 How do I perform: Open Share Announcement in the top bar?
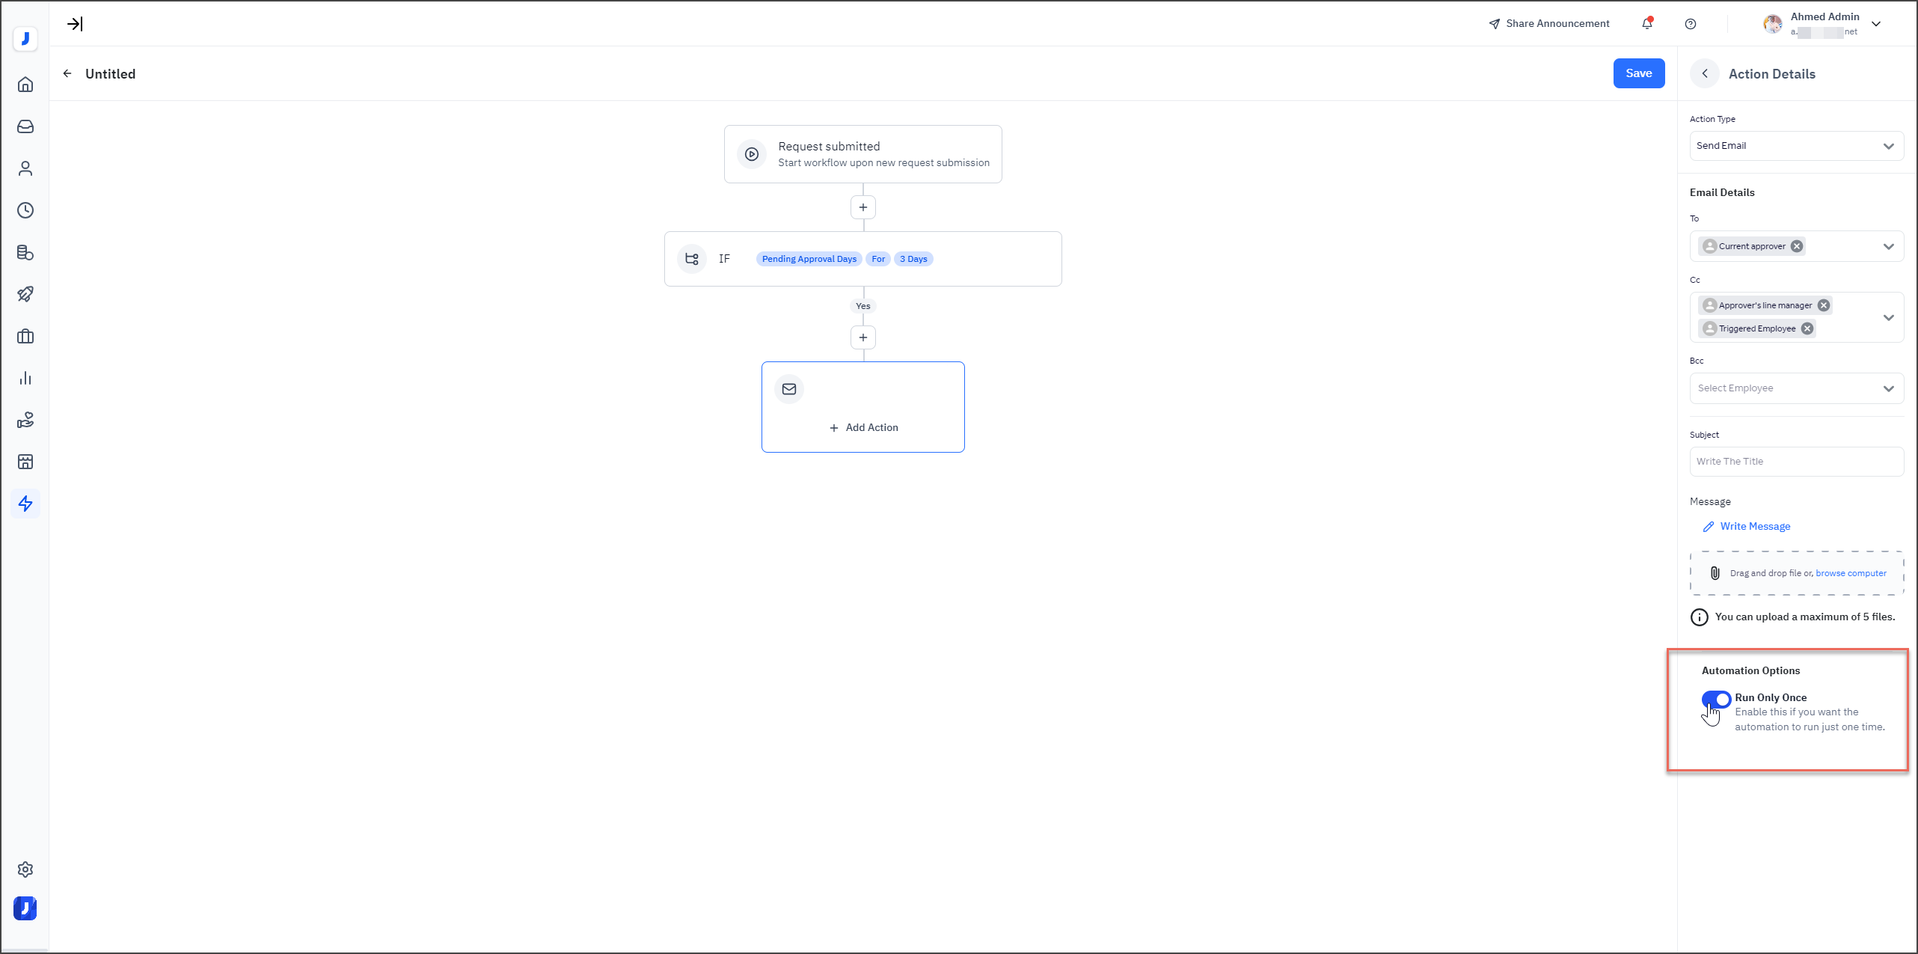point(1548,23)
